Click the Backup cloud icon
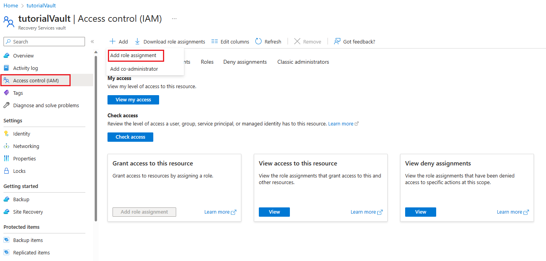Screen dimensions: 546x261 (6, 199)
